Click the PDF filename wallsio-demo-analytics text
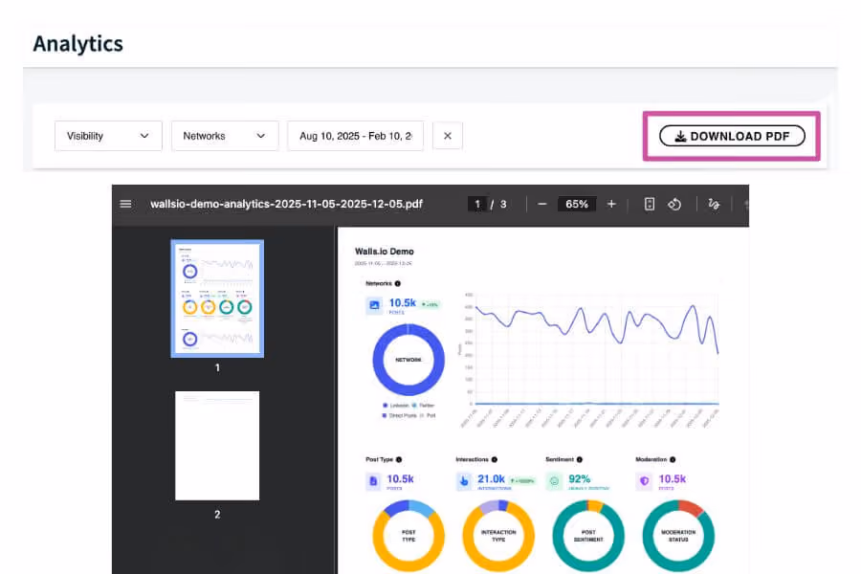Screen dimensions: 861x574 (x=287, y=205)
